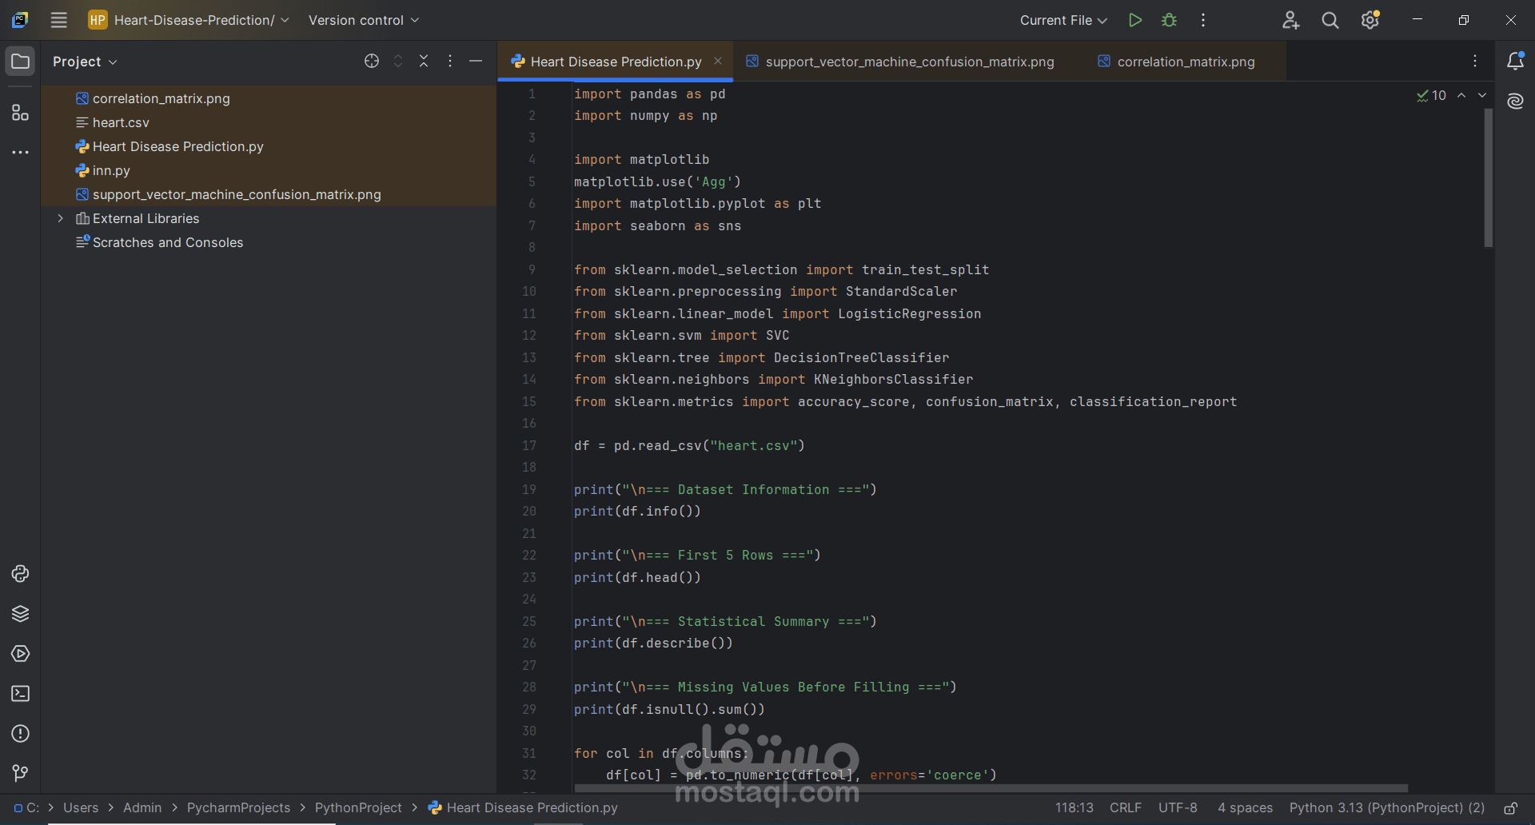Click the PycharmProjects breadcrumb

238,808
